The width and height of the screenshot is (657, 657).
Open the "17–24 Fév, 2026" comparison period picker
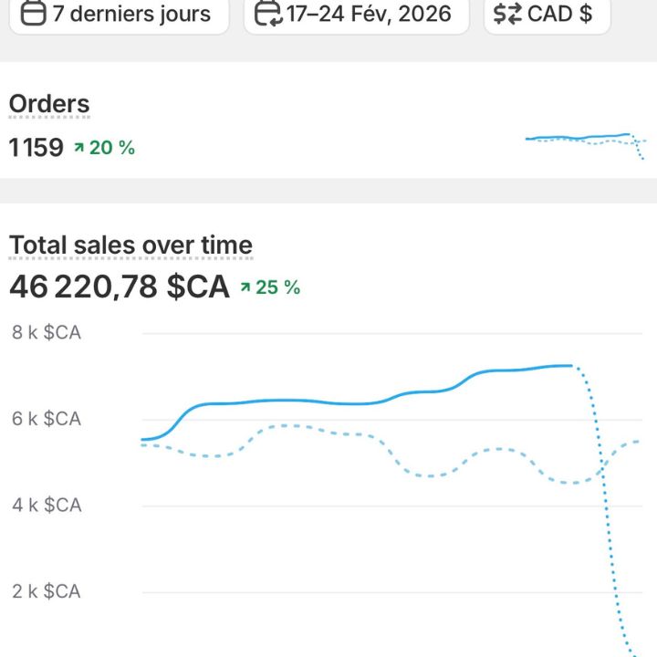coord(356,14)
